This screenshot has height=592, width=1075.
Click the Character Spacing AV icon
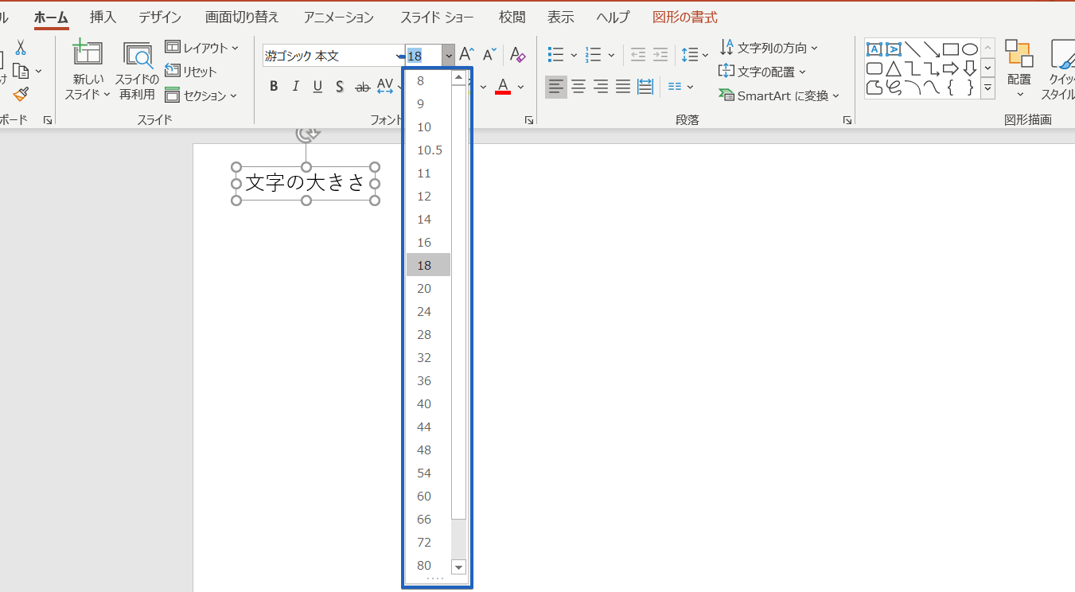click(385, 87)
